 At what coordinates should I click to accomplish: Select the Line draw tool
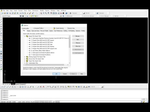coord(1,20)
